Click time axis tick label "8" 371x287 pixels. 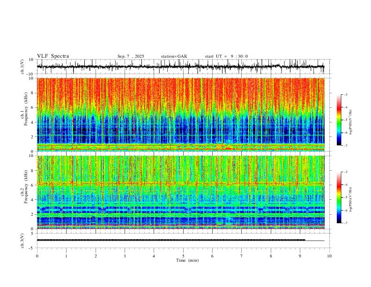[x=271, y=256]
